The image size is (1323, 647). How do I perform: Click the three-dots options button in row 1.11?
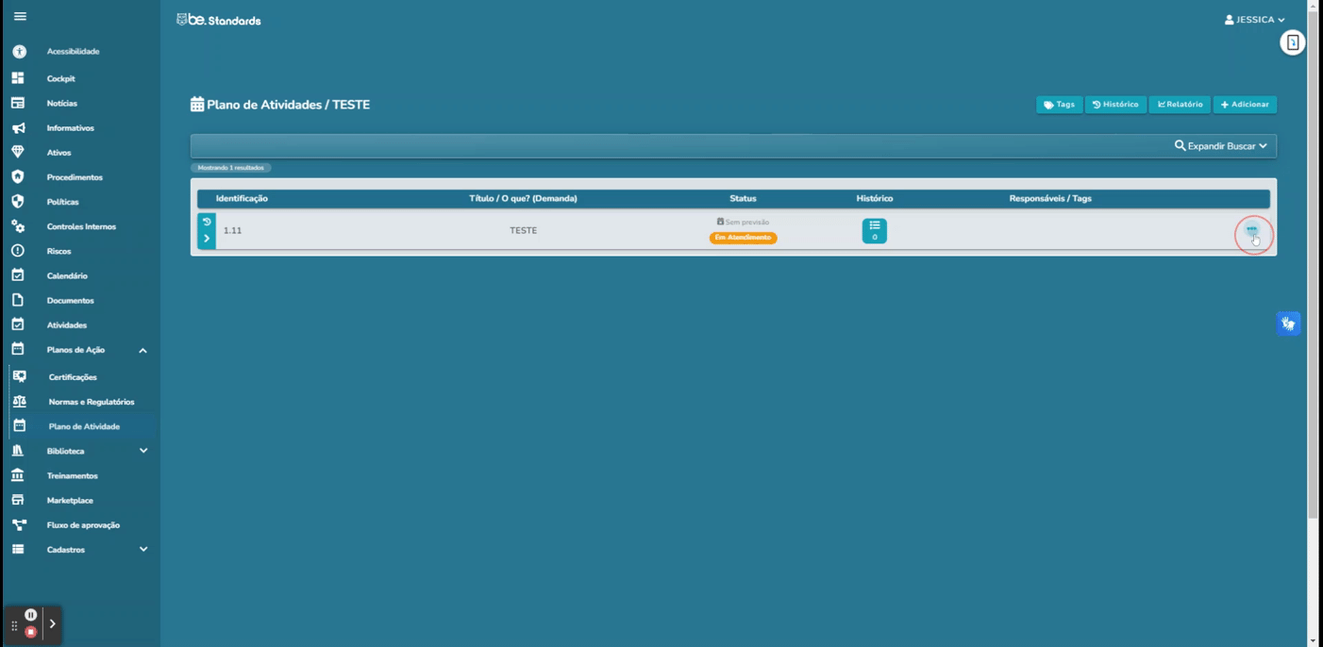tap(1252, 230)
